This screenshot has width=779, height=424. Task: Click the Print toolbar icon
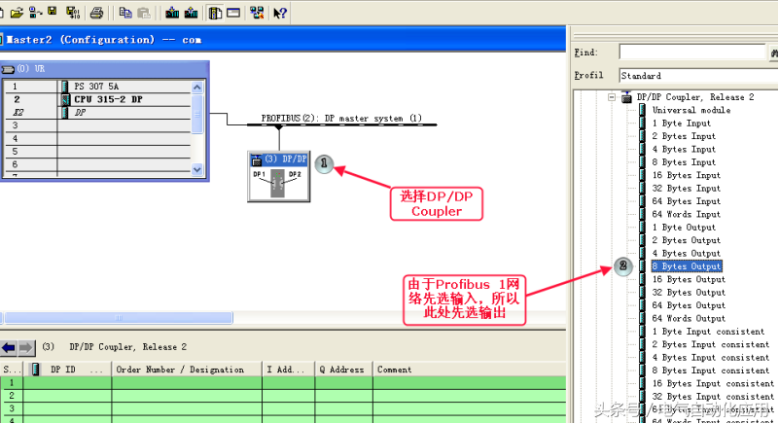pyautogui.click(x=96, y=13)
